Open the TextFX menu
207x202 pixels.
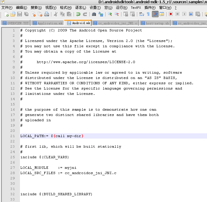135,8
